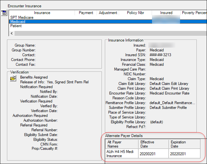This screenshot has height=164, width=207.
Task: Click the Financial Class value Medicaid
Action: point(157,64)
